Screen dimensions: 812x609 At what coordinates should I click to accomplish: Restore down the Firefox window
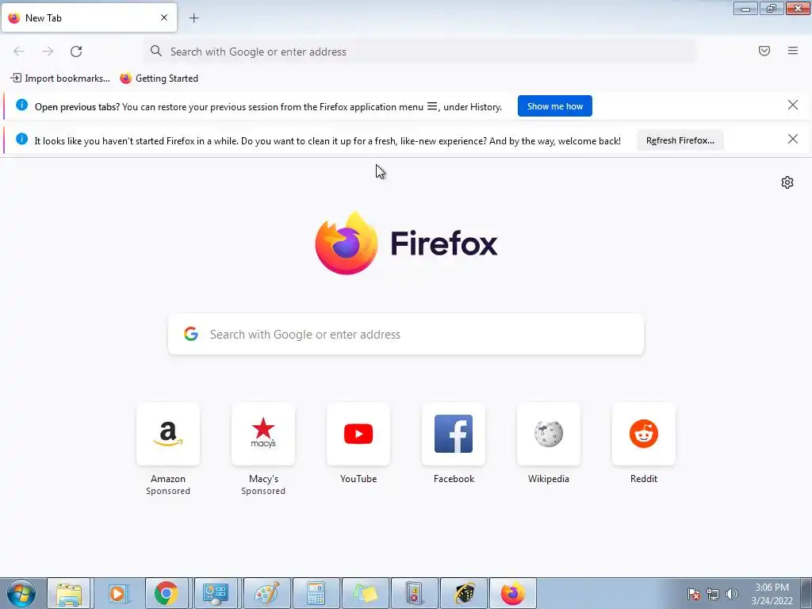point(772,8)
